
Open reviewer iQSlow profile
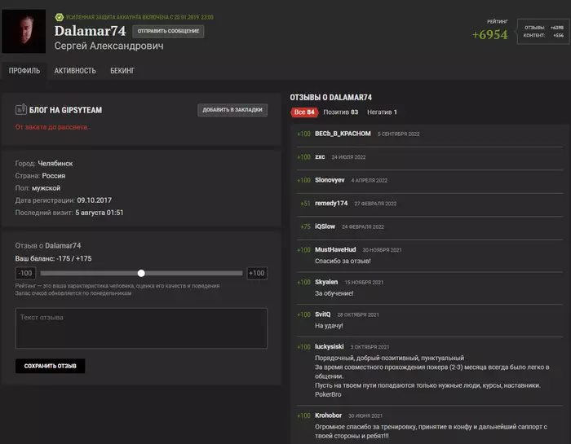(x=325, y=226)
